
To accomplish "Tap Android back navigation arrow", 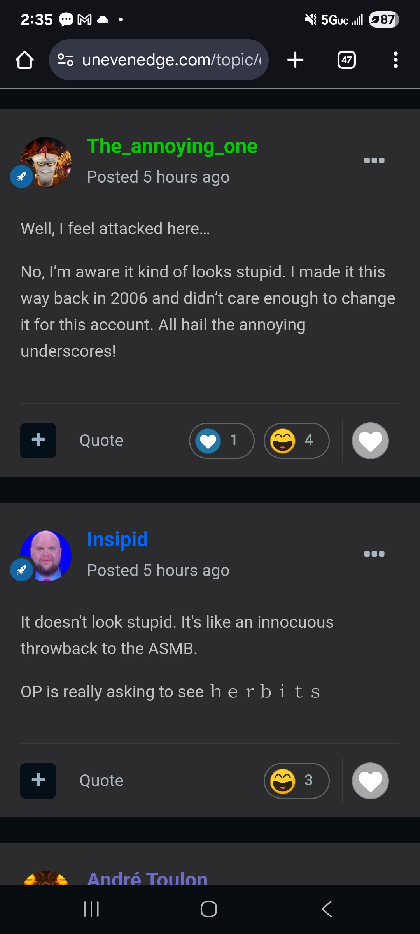I will [x=327, y=909].
